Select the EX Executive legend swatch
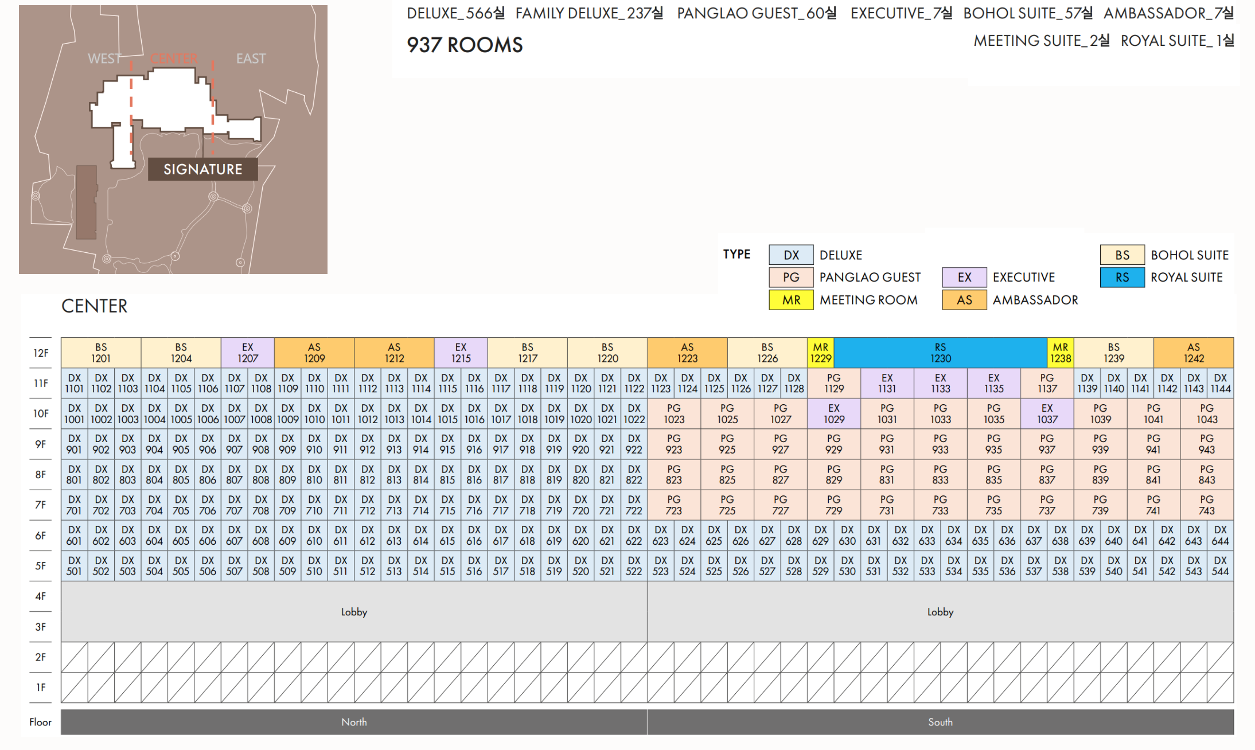1255x750 pixels. click(x=964, y=278)
